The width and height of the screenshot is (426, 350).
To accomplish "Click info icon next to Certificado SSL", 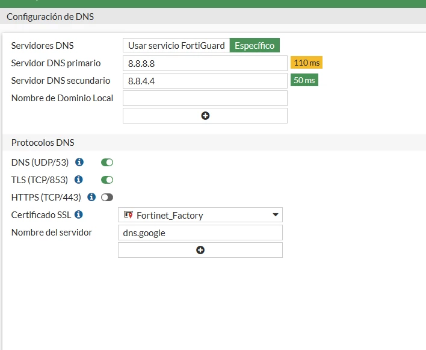I will 79,214.
